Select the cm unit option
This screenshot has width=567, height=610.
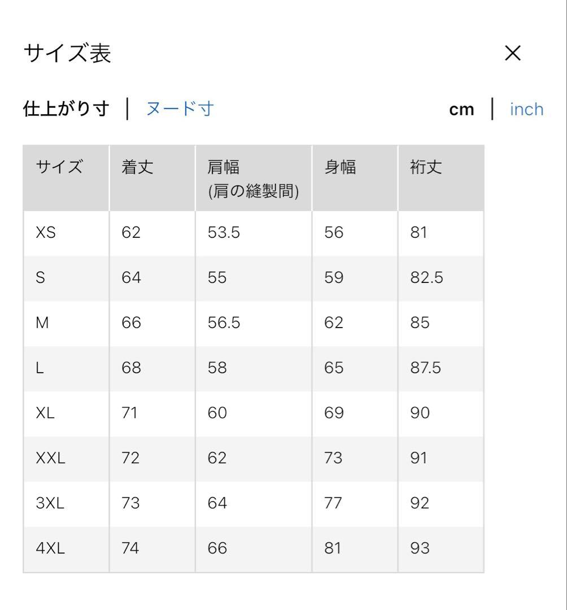click(462, 108)
